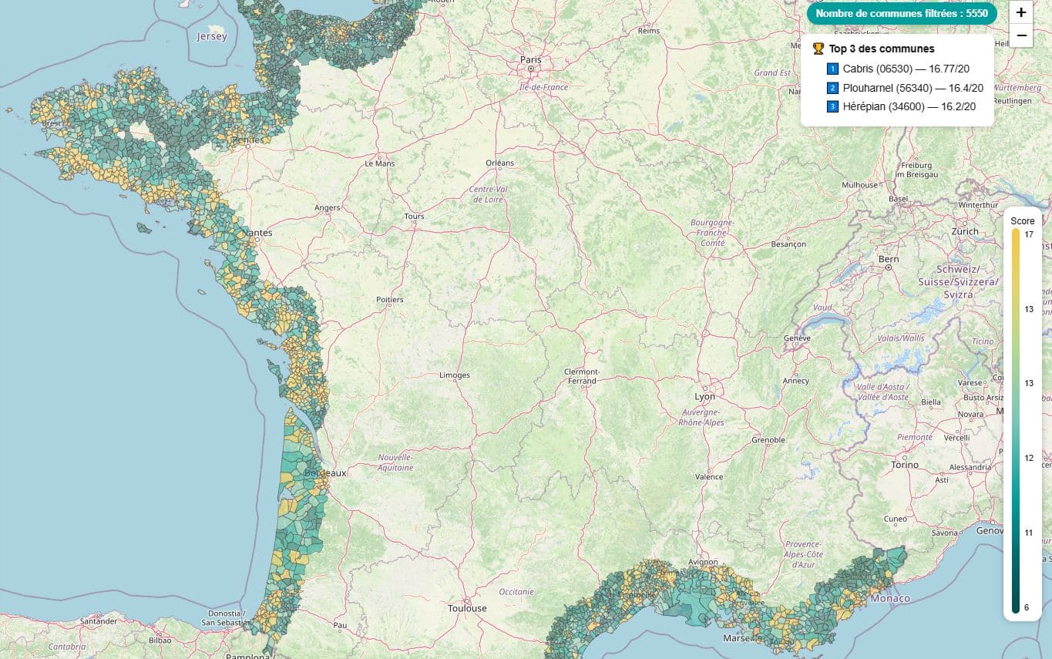Screen dimensions: 1052x659
Task: Click the filtered communes count badge
Action: [x=902, y=13]
